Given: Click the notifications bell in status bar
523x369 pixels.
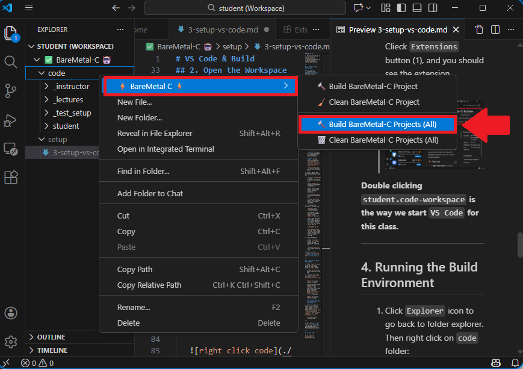Looking at the screenshot, I should [514, 363].
